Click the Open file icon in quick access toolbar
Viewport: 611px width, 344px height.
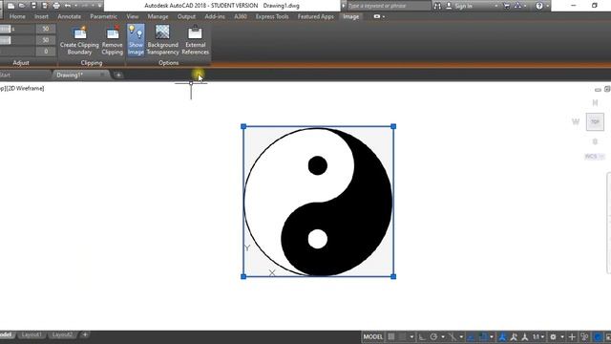point(22,6)
